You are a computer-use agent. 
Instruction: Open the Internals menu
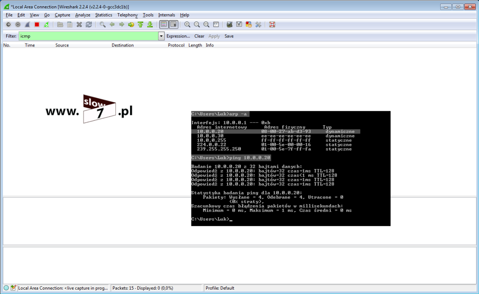coord(166,15)
